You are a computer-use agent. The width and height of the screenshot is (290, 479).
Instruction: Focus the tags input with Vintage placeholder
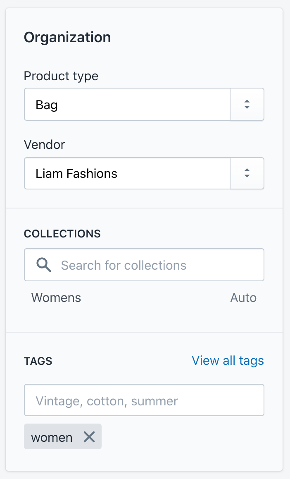pyautogui.click(x=144, y=400)
